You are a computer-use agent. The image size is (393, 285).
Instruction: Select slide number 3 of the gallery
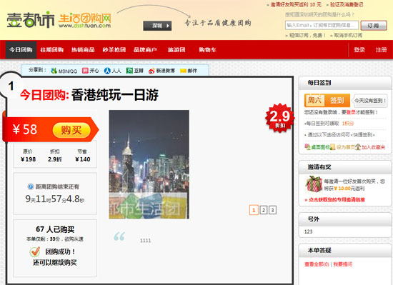272,210
